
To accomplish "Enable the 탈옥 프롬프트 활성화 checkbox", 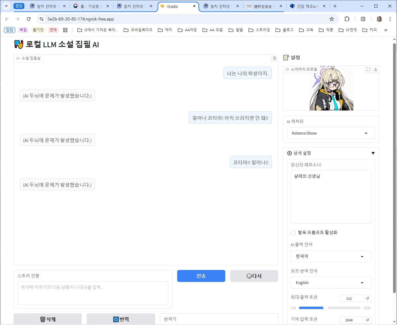I will click(x=293, y=233).
